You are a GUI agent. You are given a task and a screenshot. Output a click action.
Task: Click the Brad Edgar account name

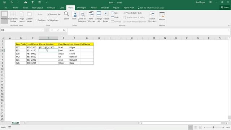pos(200,2)
